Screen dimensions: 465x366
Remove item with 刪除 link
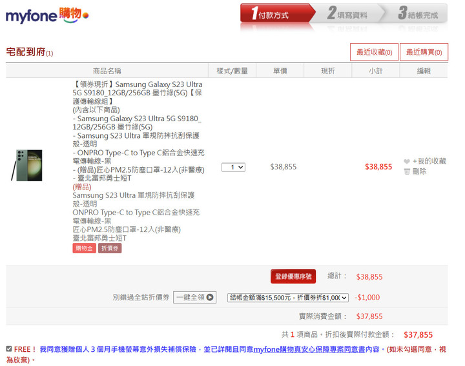(419, 171)
